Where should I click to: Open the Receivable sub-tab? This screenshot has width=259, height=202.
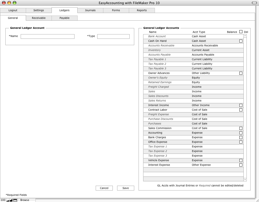39,18
